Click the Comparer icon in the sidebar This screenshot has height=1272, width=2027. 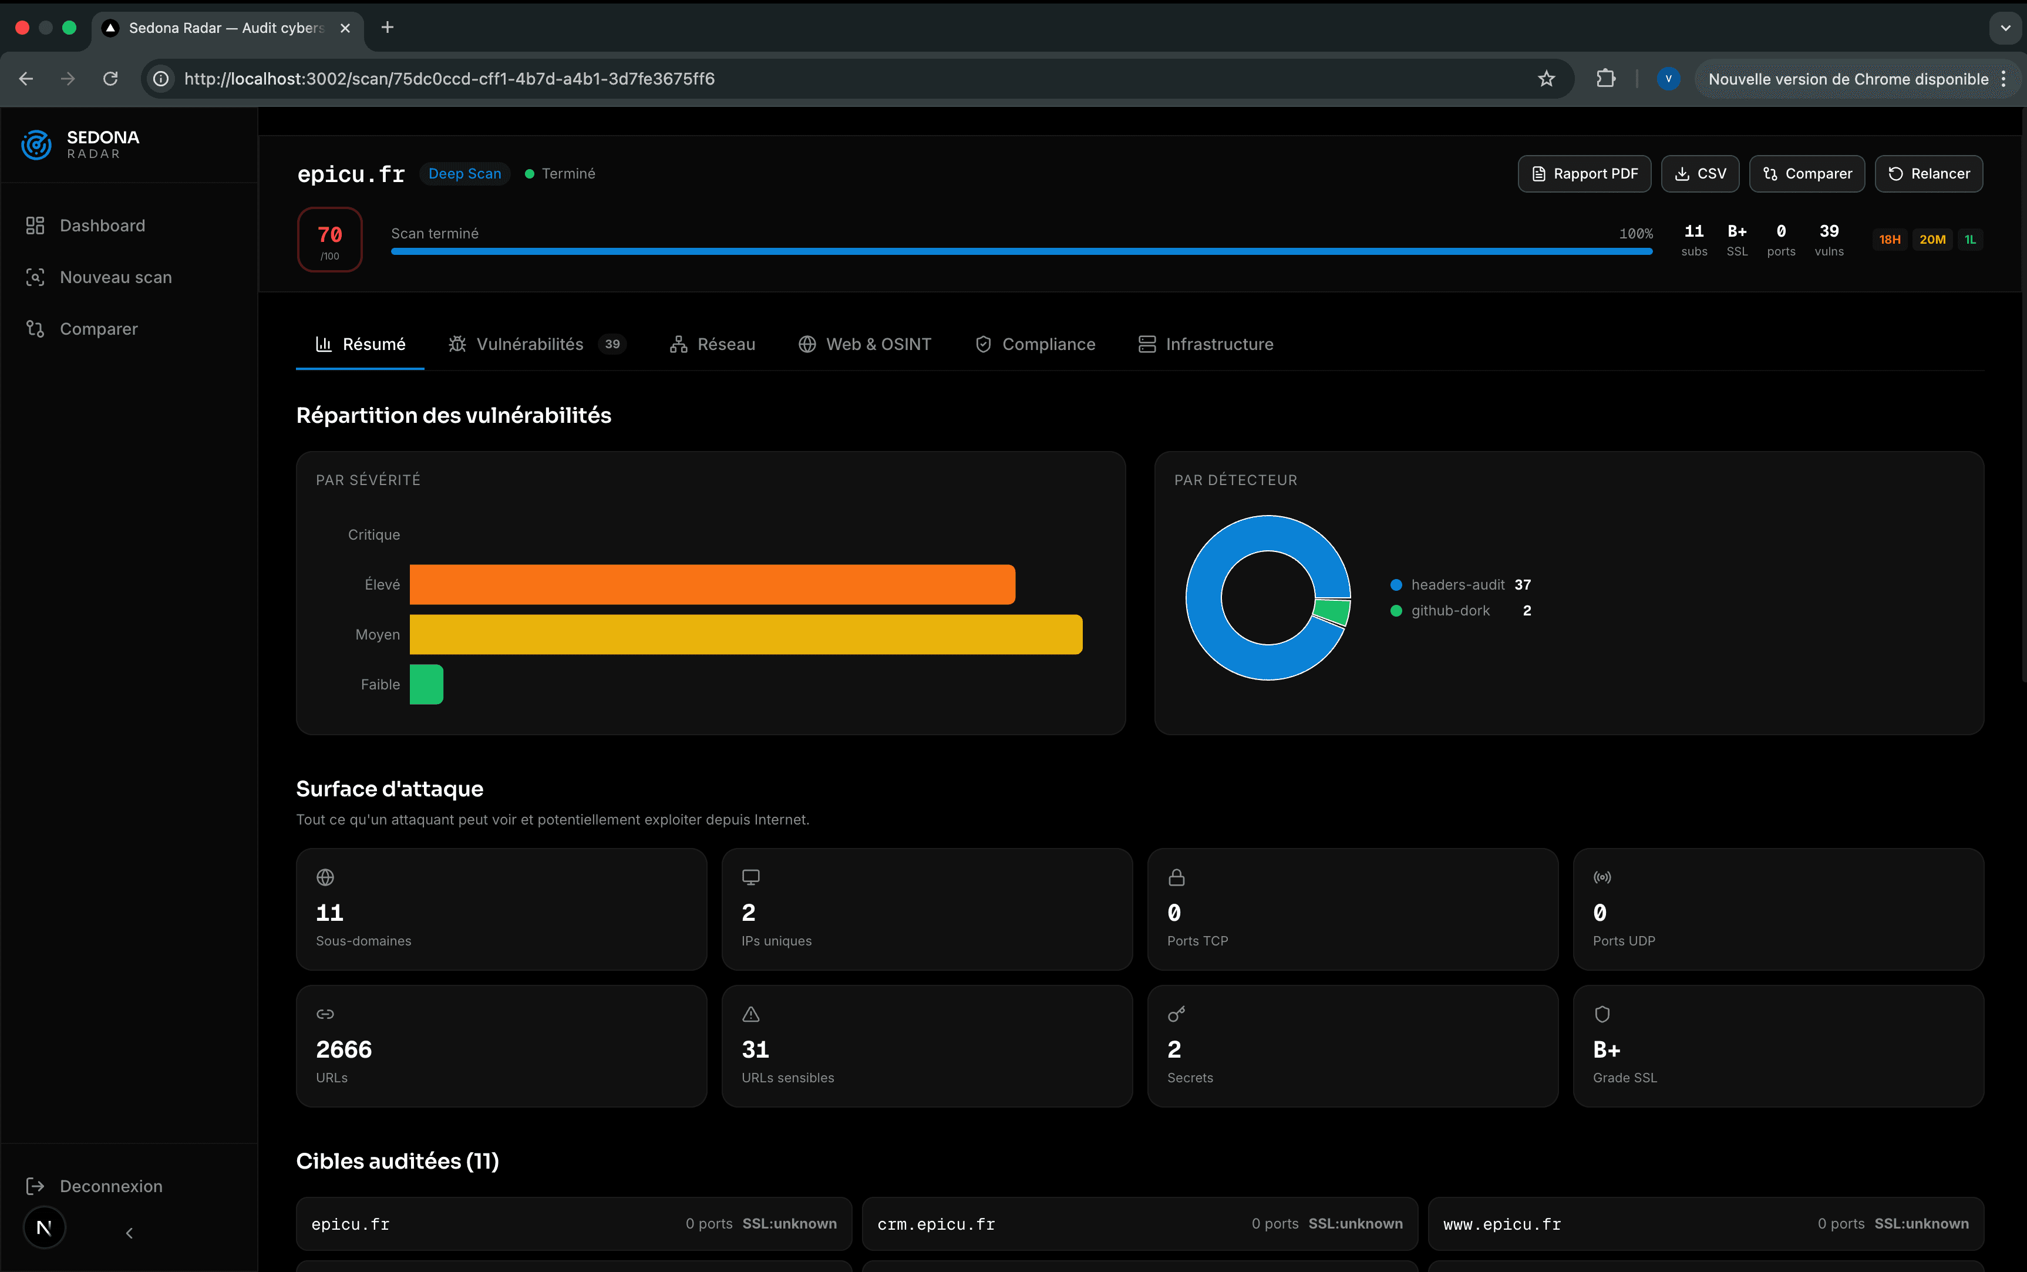pyautogui.click(x=35, y=329)
